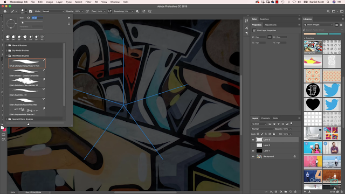Open smoothing options gear icon
Viewport: 345px width, 194px height.
point(137,11)
